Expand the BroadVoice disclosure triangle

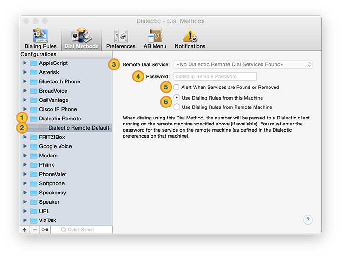coord(25,91)
